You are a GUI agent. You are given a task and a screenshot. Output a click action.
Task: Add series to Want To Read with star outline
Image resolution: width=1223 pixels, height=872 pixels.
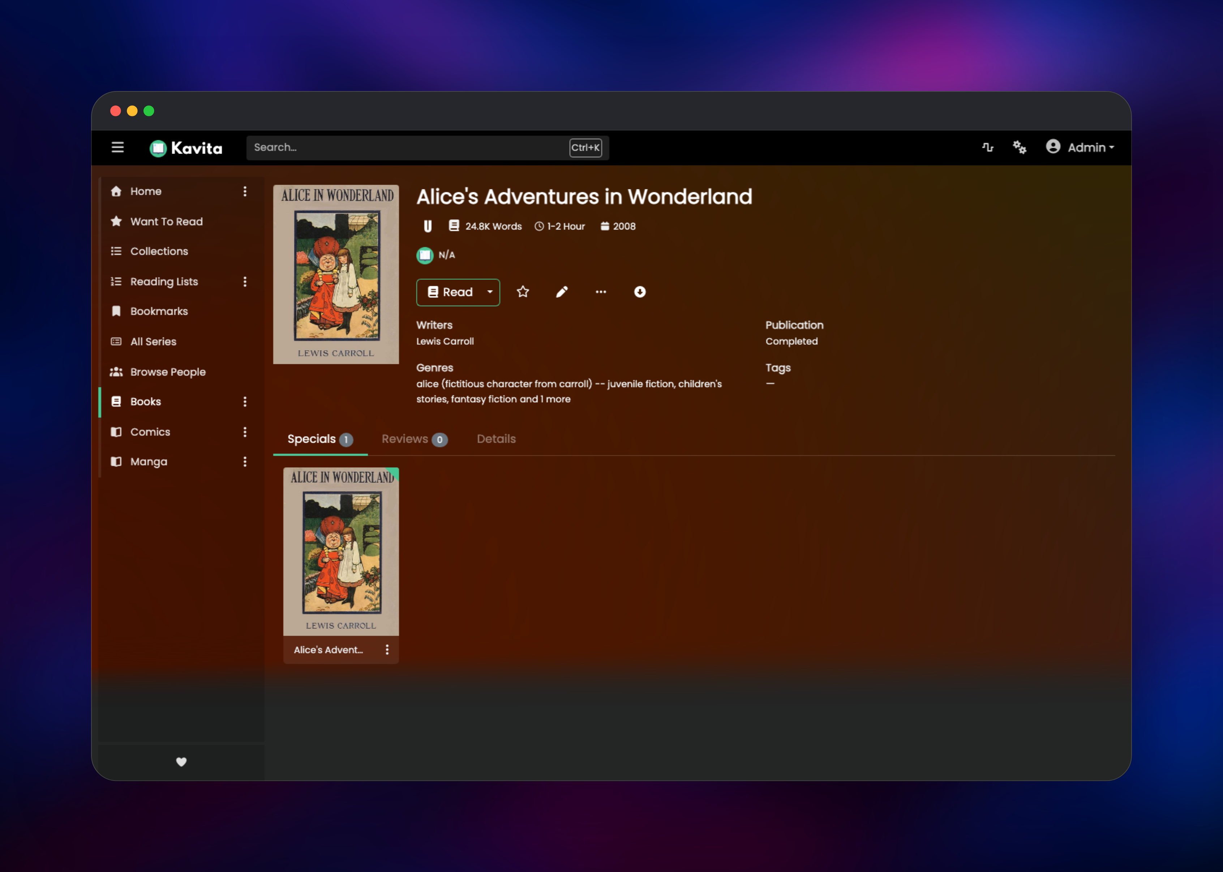[523, 292]
